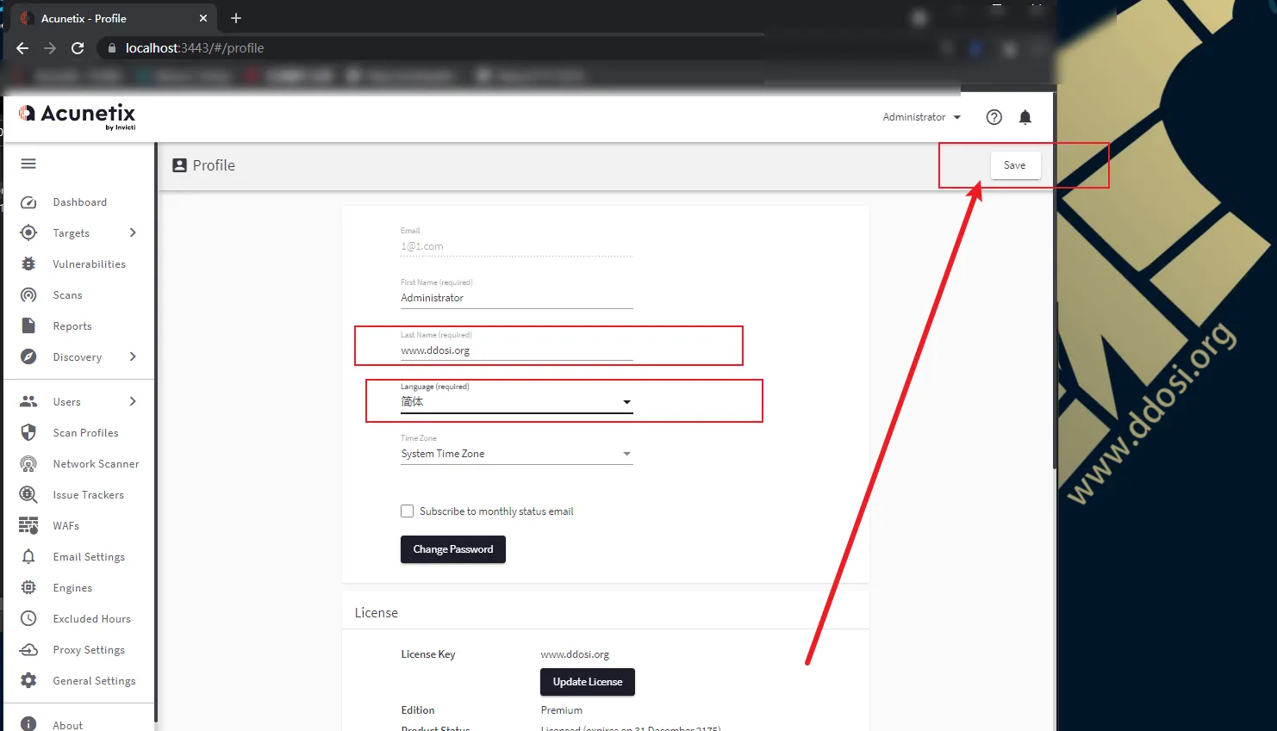Click the Reports document icon

[28, 325]
